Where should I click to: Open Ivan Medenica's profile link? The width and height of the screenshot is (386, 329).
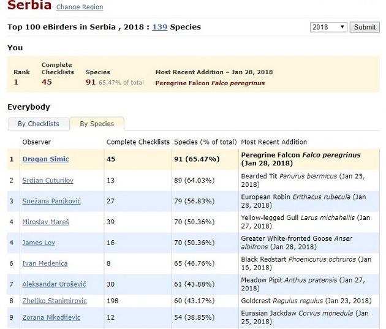coord(45,263)
